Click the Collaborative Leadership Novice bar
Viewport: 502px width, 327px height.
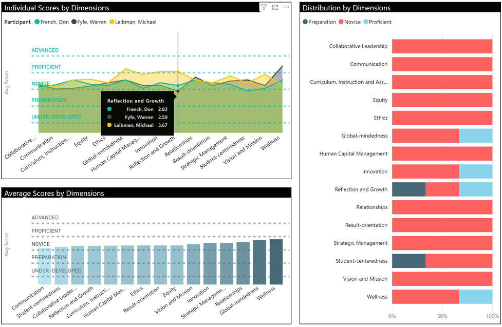tap(442, 46)
